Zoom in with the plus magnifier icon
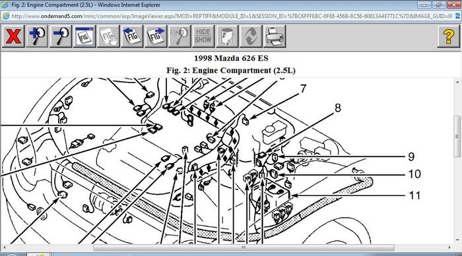 [x=37, y=36]
